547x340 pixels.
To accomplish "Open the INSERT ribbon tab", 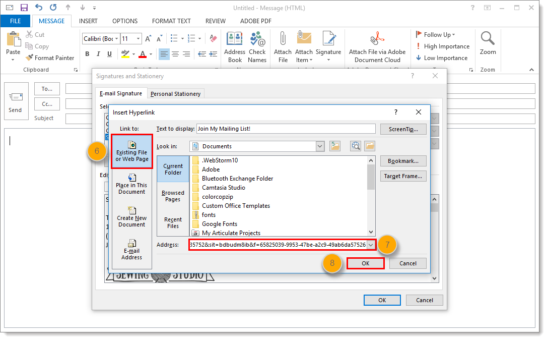I will pyautogui.click(x=88, y=21).
